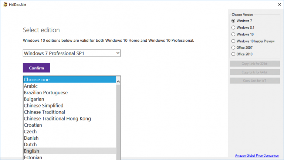
Task: Click the language list scrollbar track
Action: pos(118,122)
